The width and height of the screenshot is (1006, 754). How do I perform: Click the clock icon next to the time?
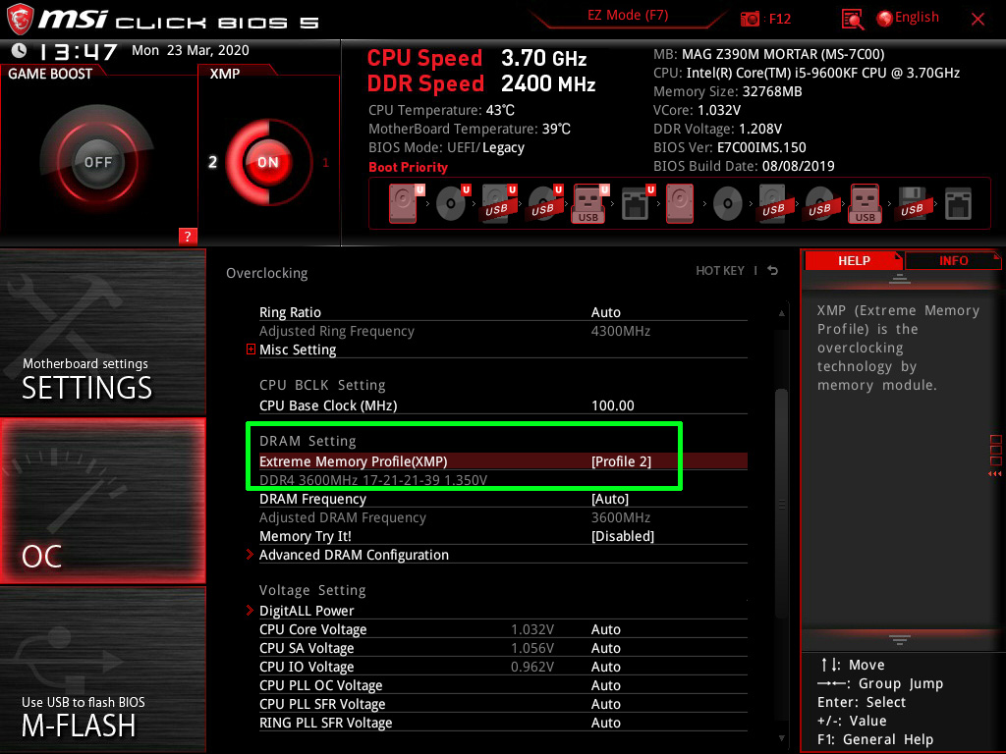point(20,51)
